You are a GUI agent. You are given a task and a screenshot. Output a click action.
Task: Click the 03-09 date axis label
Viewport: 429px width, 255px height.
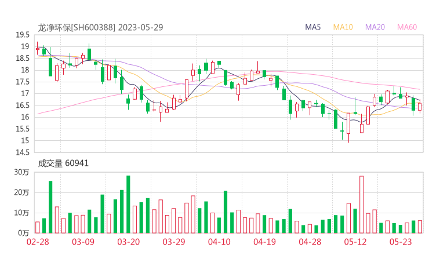tap(83, 242)
